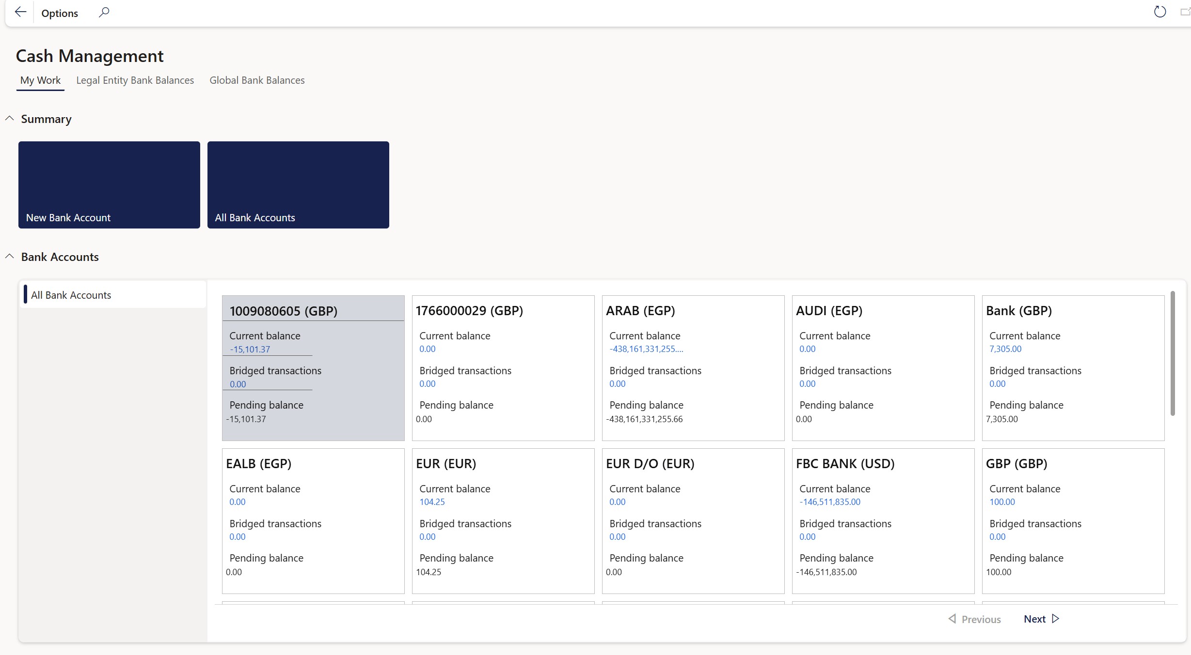
Task: Select the 1766000029 (GBP) account card
Action: pyautogui.click(x=503, y=368)
